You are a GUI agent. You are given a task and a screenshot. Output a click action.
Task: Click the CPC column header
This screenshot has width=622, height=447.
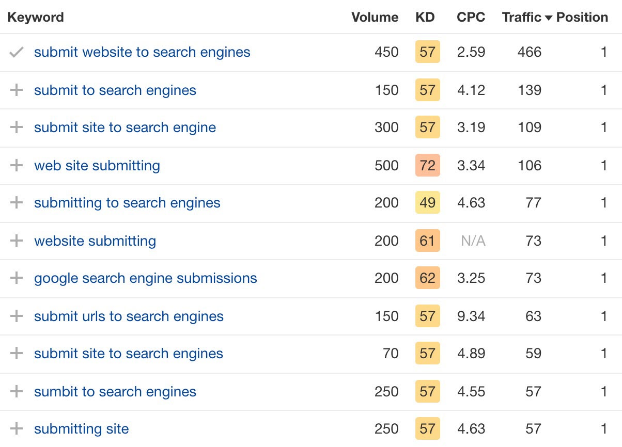click(471, 17)
